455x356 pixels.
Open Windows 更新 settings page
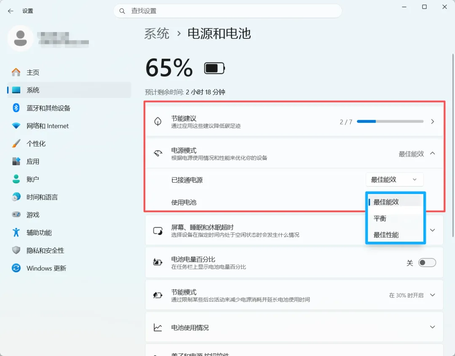(69, 268)
